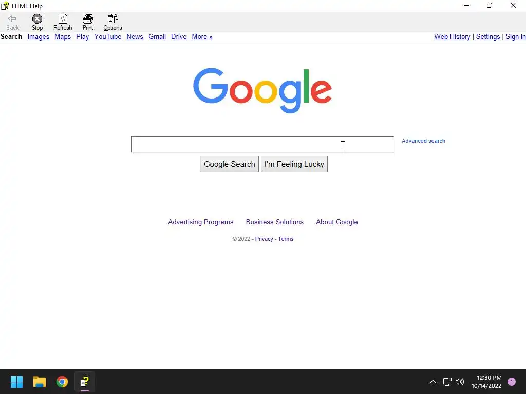Open the News link
The height and width of the screenshot is (394, 526).
click(135, 37)
